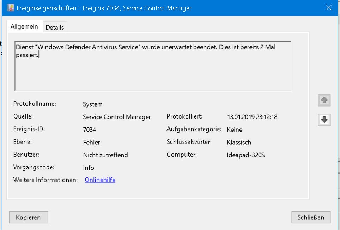The image size is (340, 230).
Task: Open the Onlinehilfe link
Action: click(100, 180)
